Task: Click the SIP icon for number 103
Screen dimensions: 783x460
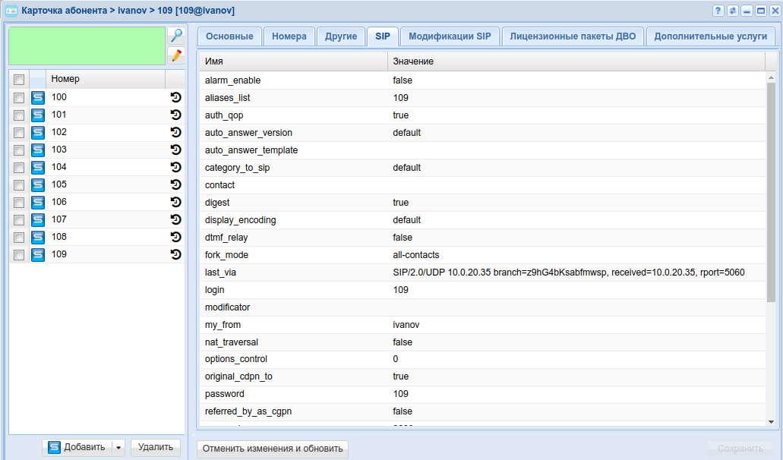Action: click(x=38, y=150)
